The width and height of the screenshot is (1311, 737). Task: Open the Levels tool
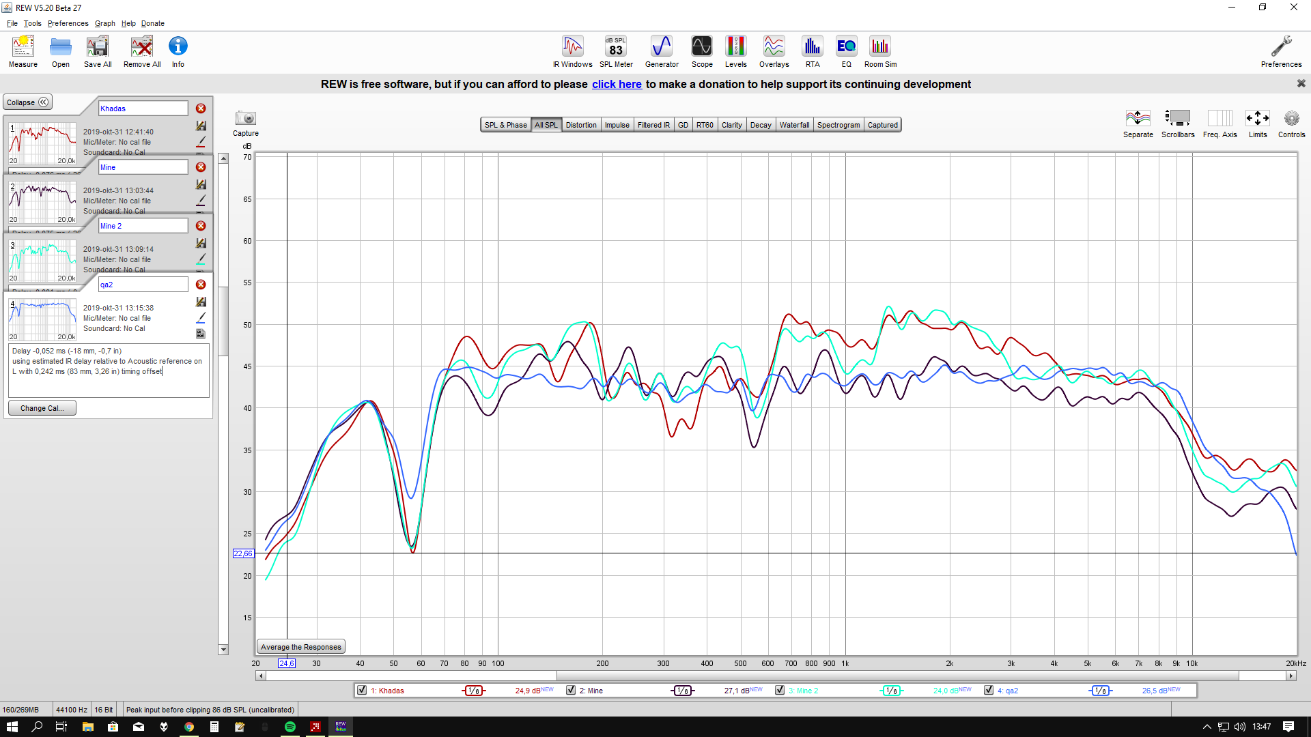(735, 52)
